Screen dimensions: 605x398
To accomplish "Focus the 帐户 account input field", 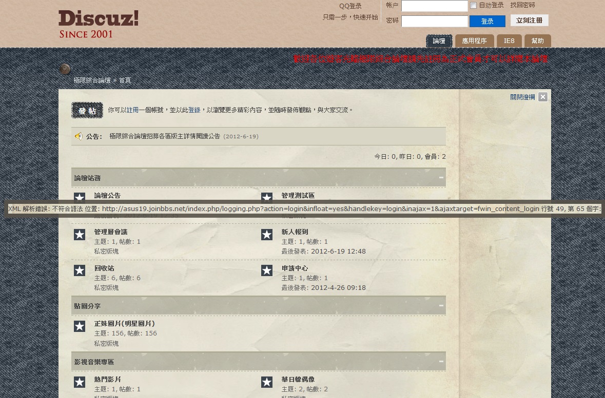I will [435, 6].
